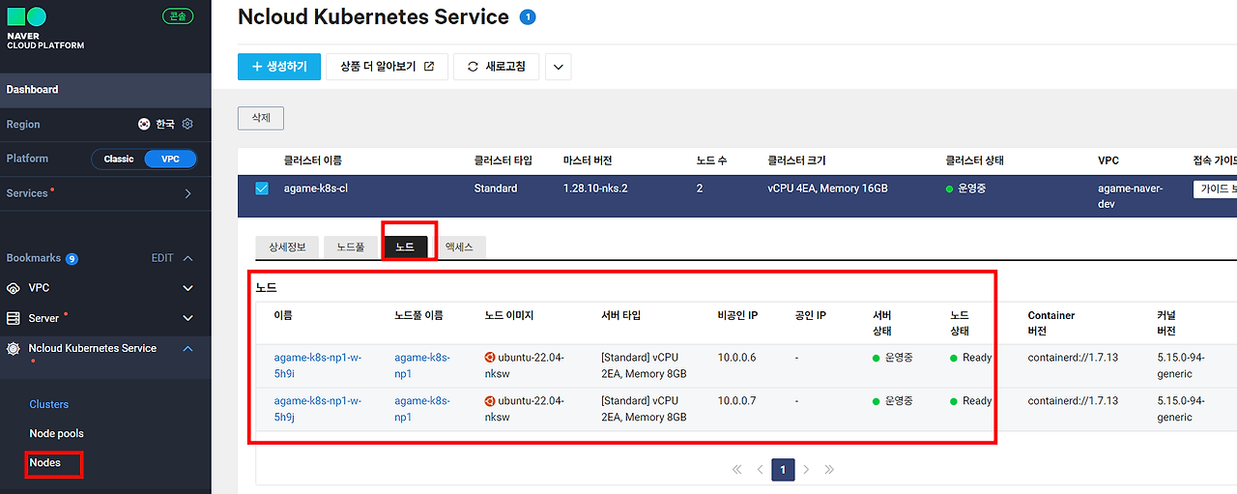Click the blue notification badge beside title
The height and width of the screenshot is (494, 1237).
point(527,17)
